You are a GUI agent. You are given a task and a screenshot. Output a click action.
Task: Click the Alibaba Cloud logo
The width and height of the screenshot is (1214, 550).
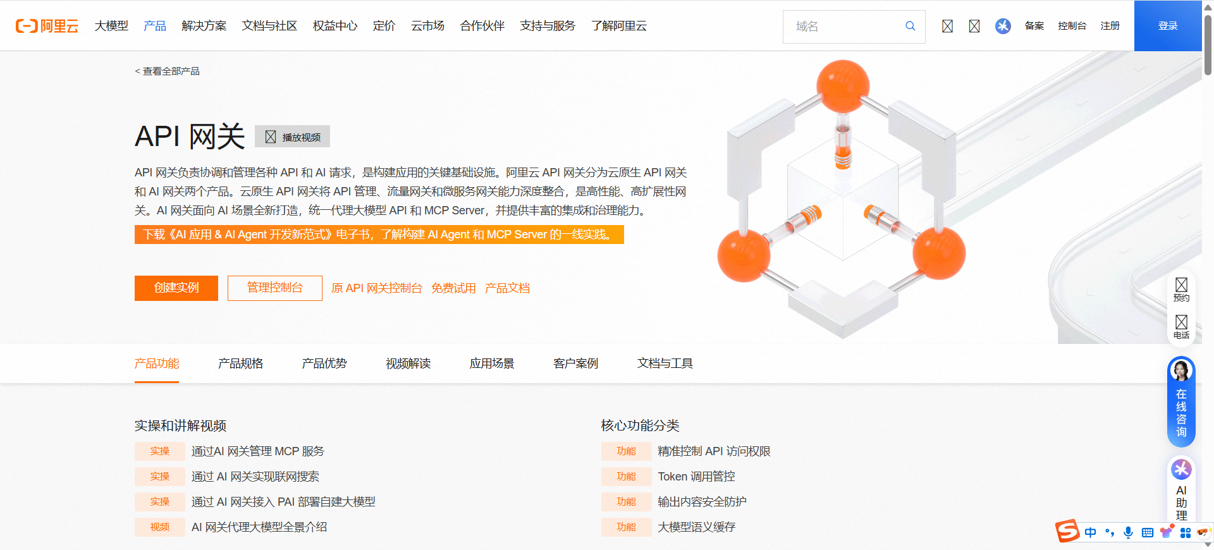47,26
